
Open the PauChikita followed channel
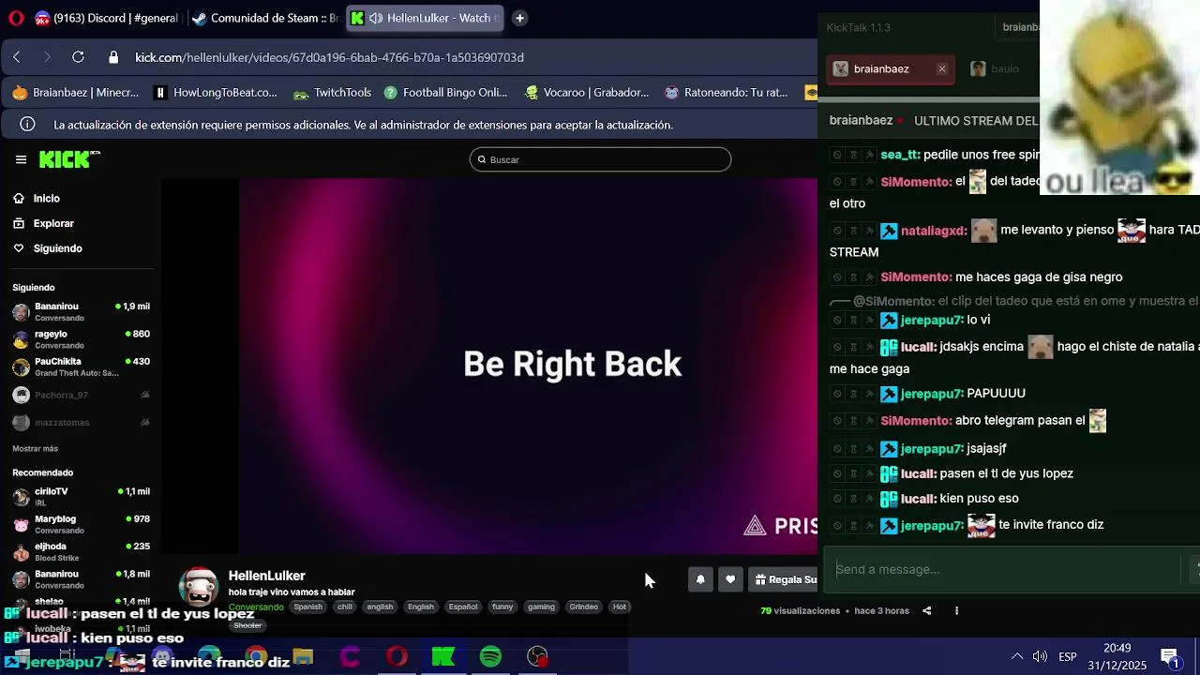tap(81, 367)
